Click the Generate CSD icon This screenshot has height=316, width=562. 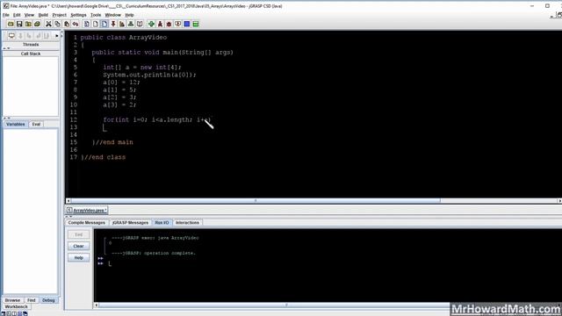click(87, 24)
